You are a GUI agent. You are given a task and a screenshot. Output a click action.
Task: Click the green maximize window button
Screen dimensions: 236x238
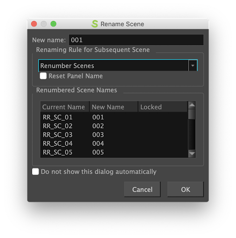coord(53,24)
